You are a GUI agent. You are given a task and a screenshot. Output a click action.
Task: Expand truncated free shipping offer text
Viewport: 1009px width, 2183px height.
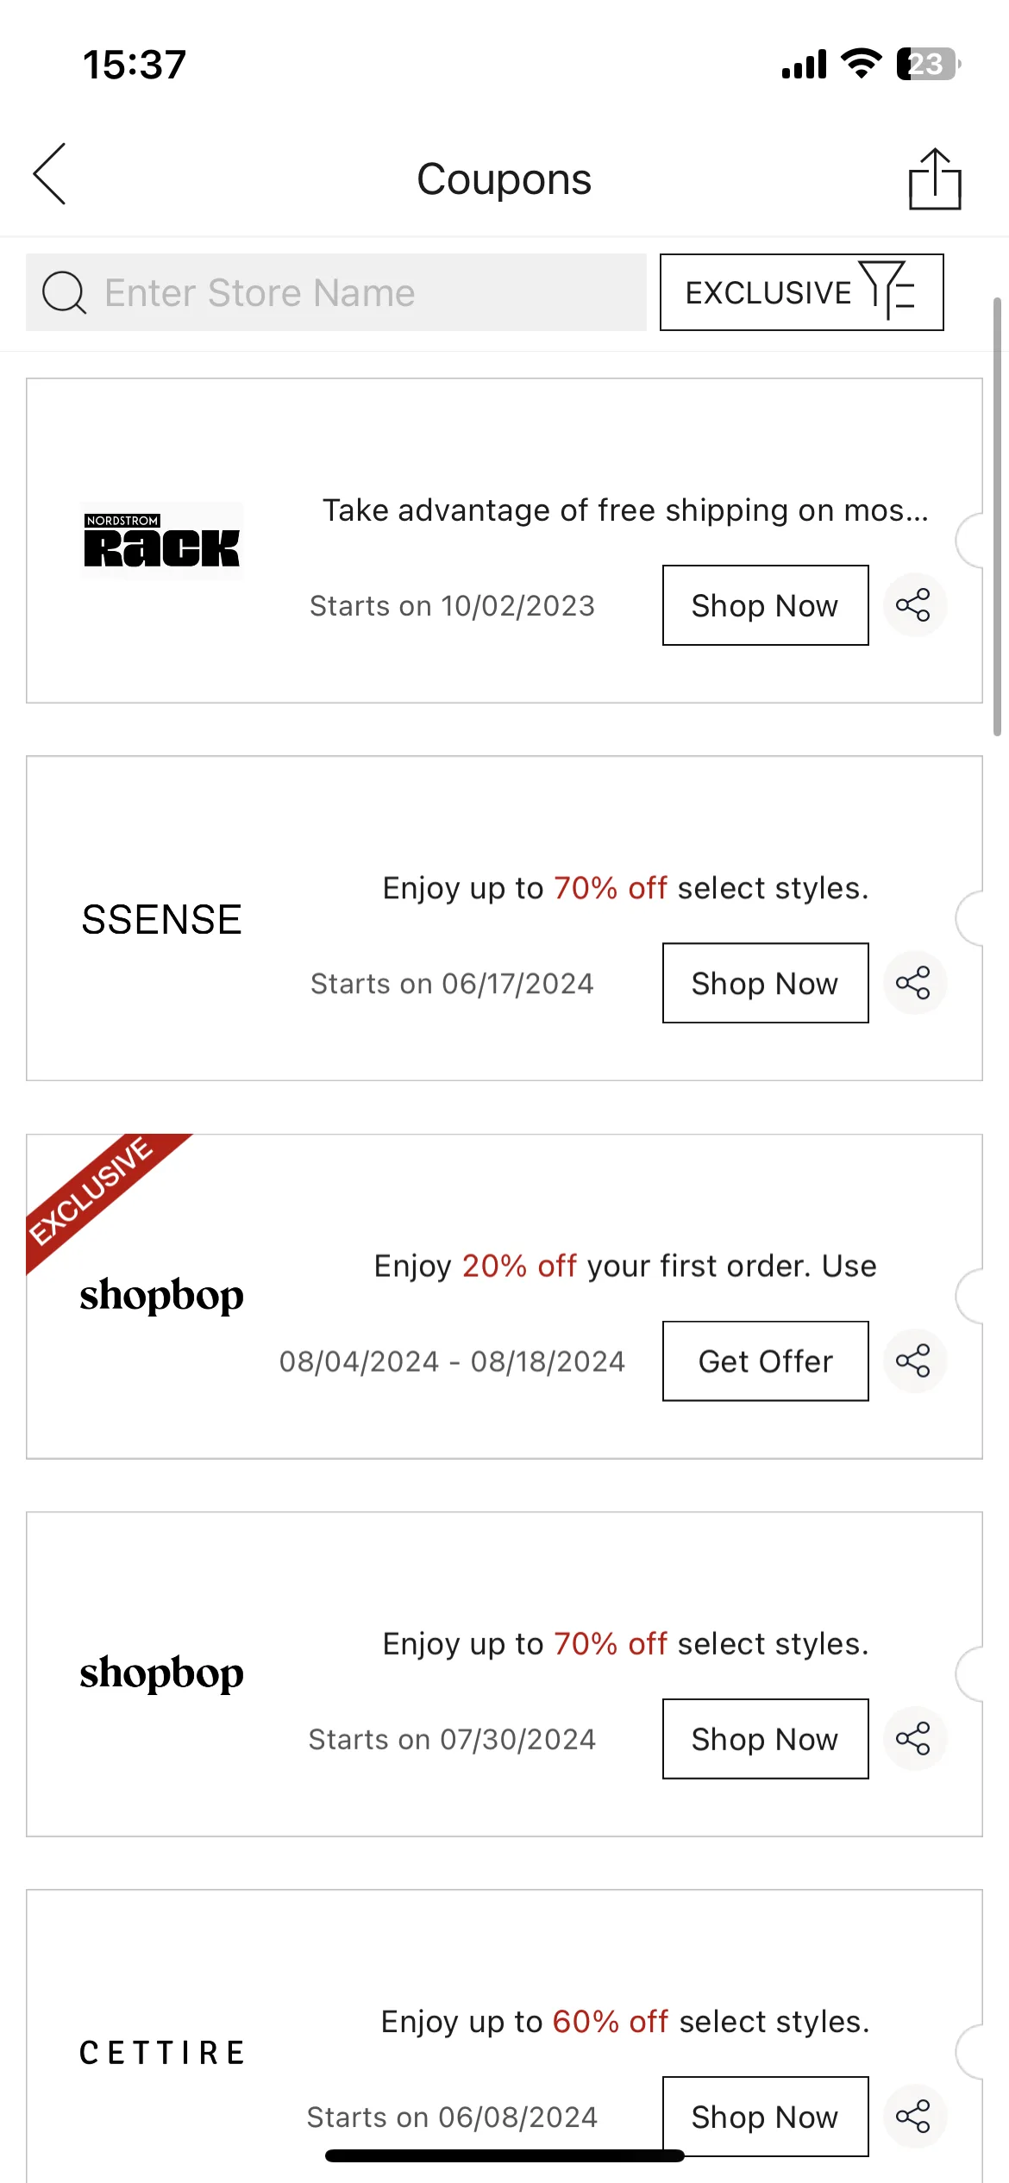[x=625, y=510]
